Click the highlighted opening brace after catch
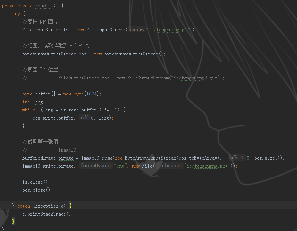This screenshot has width=297, height=231. 70,206
